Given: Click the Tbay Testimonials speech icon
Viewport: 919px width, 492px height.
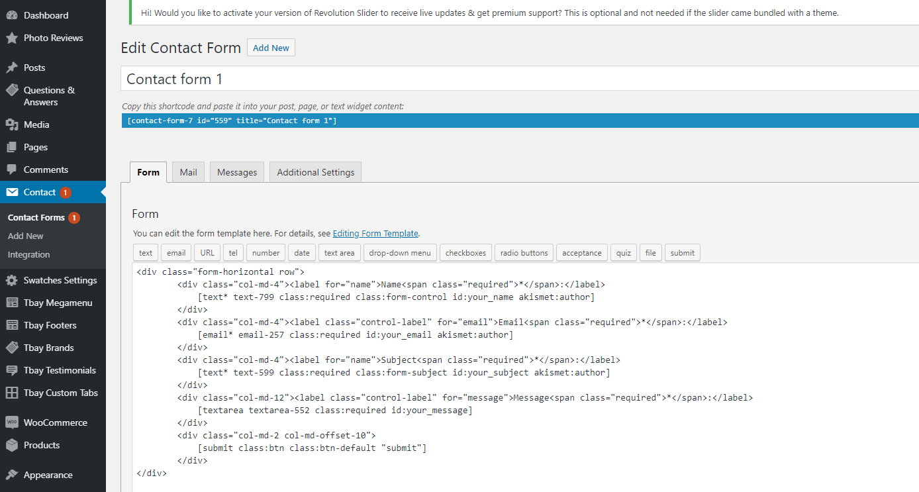Looking at the screenshot, I should (x=12, y=370).
